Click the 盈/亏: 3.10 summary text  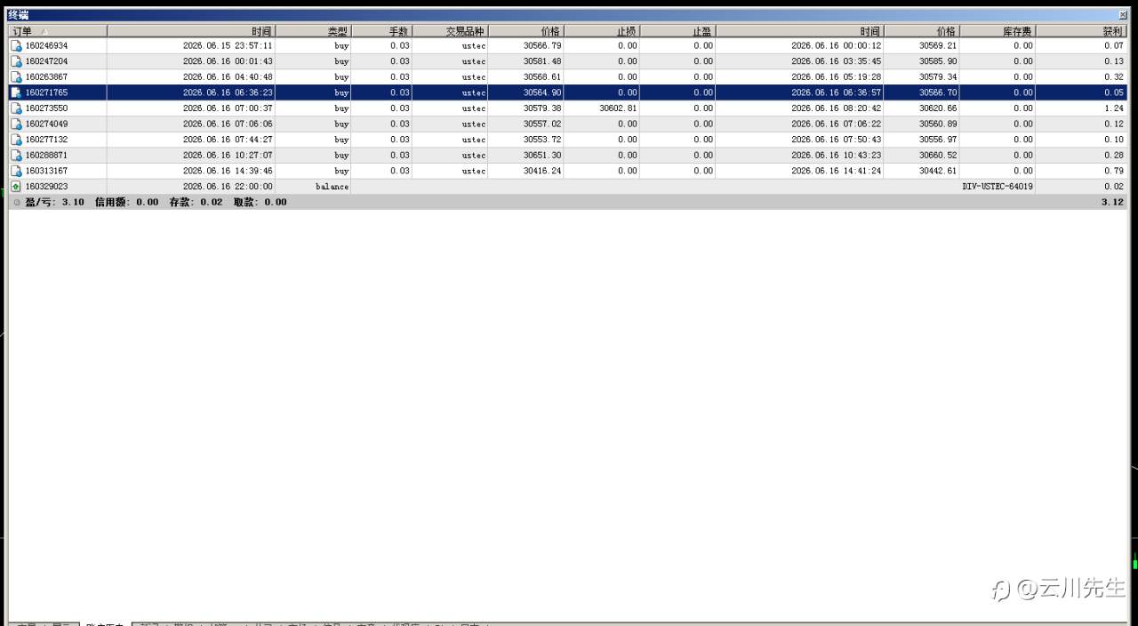(x=55, y=202)
